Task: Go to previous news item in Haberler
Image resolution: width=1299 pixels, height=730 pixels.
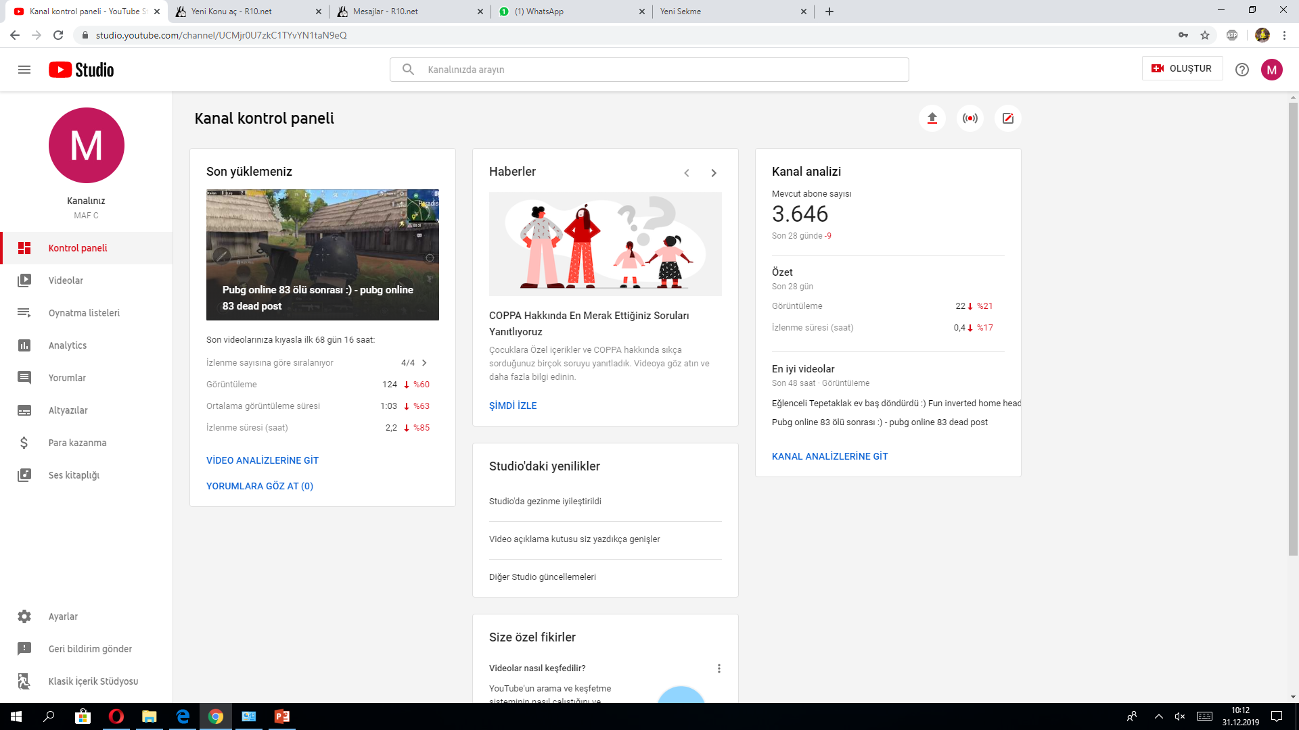Action: [687, 173]
